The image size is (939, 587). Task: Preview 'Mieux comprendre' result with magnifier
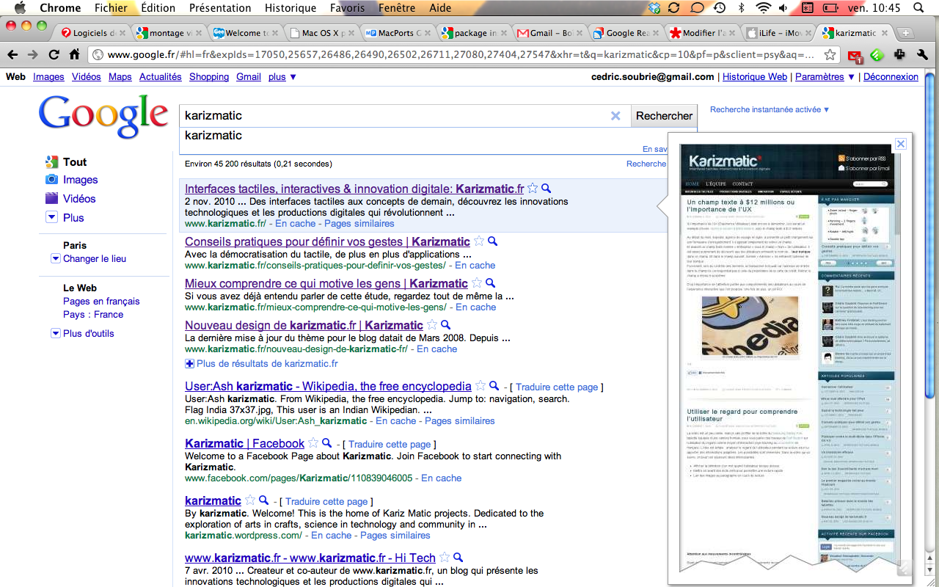(491, 283)
